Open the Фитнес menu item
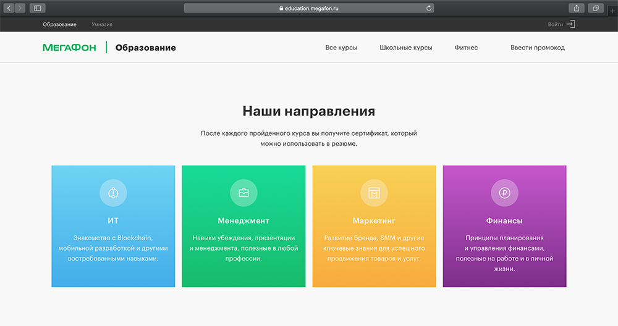 pos(466,48)
